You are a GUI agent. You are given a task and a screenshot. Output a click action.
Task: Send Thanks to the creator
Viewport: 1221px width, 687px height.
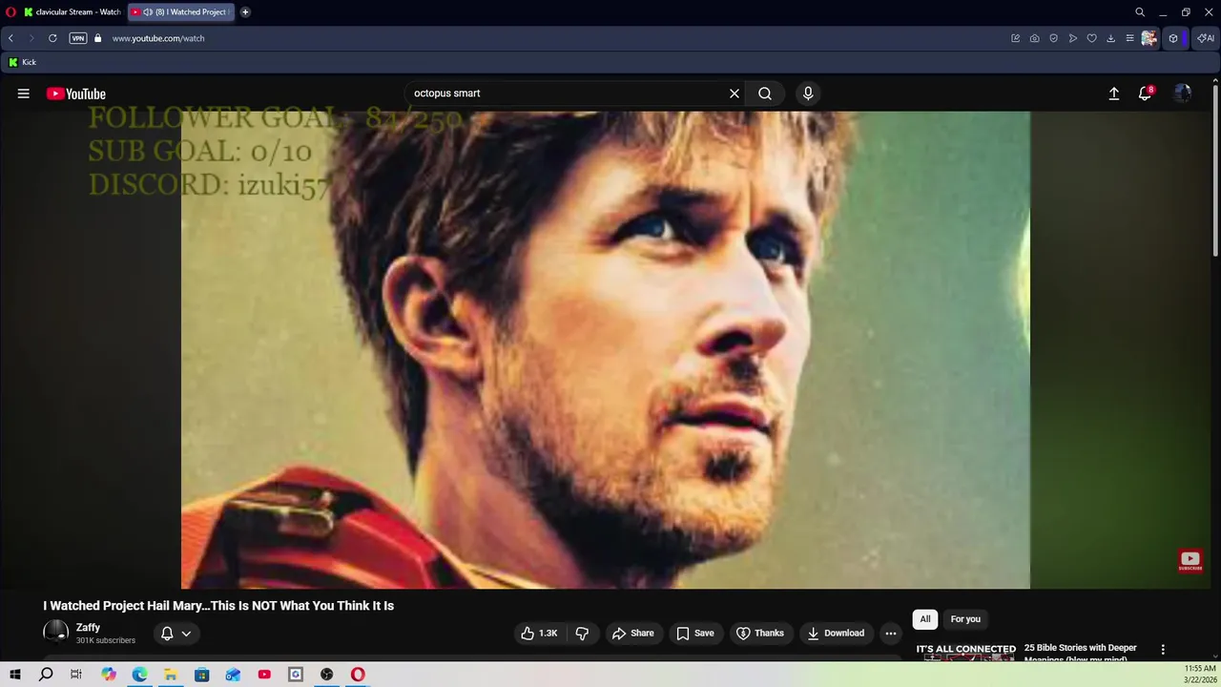click(760, 633)
